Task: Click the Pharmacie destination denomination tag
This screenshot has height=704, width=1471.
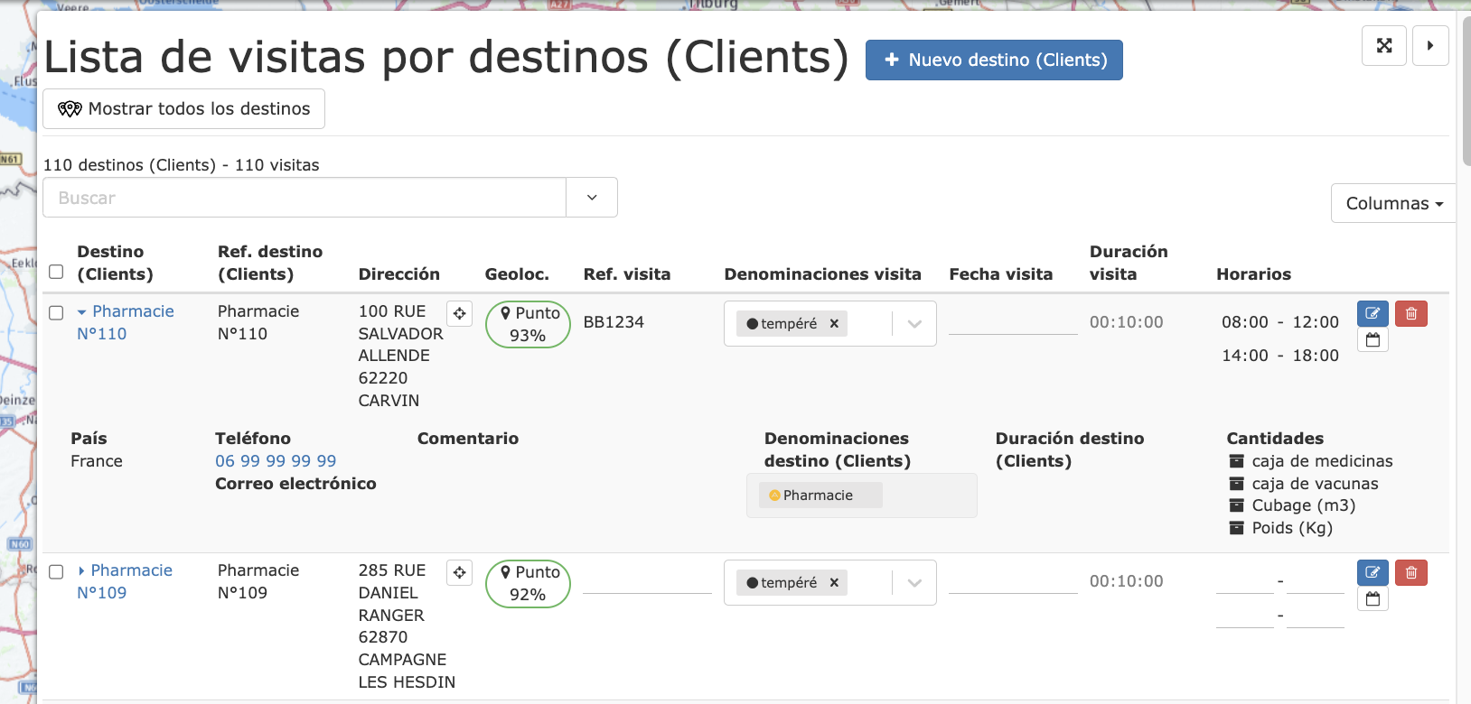Action: pos(820,495)
